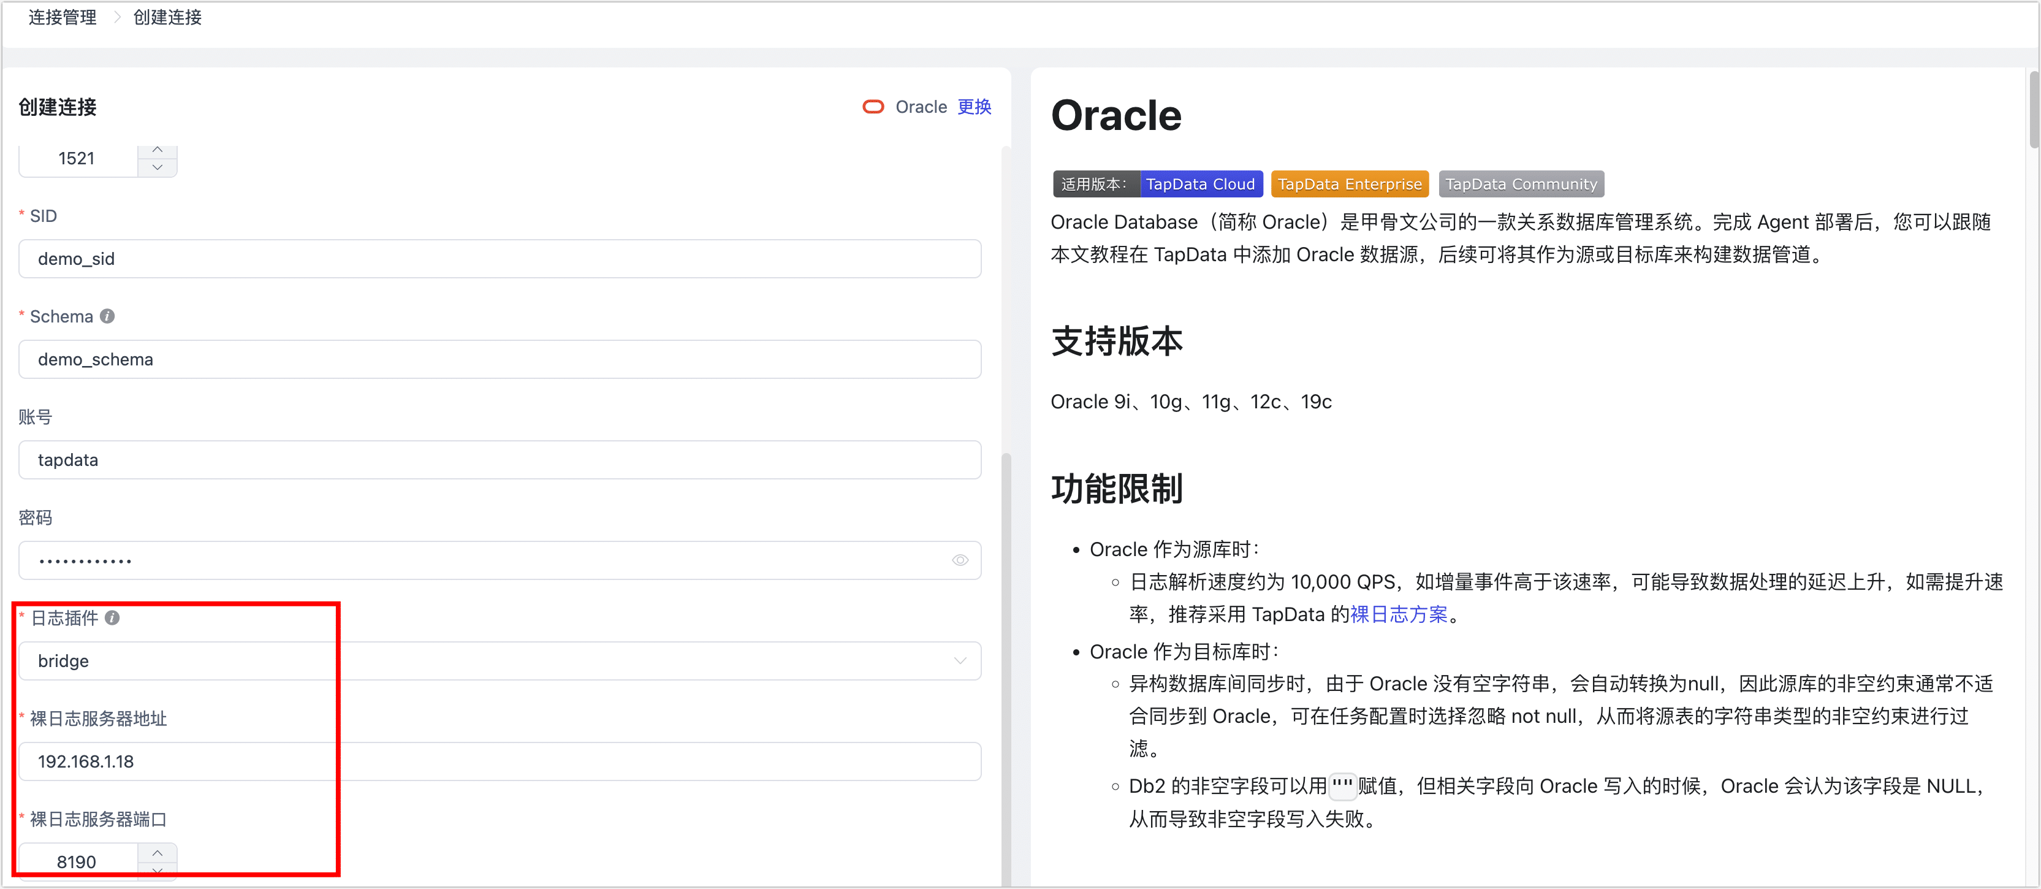Screen dimensions: 2041x889
Task: Click the TapData Community badge
Action: (1521, 184)
